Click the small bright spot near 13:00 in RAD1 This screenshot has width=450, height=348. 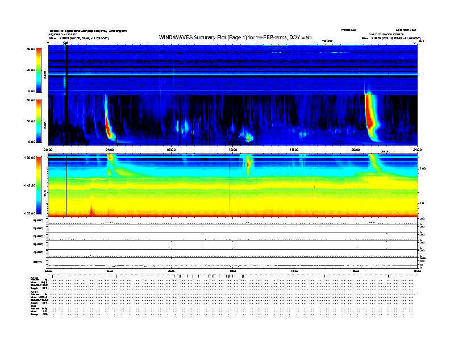pos(248,139)
